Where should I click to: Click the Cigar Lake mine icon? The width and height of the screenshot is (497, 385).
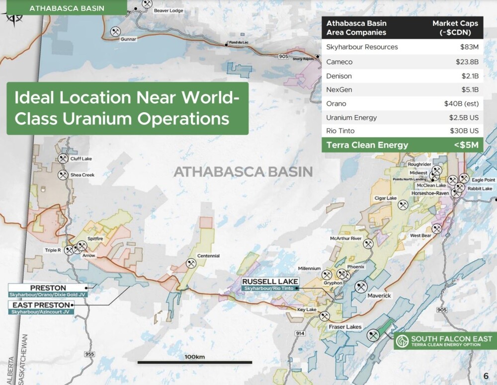click(x=403, y=205)
